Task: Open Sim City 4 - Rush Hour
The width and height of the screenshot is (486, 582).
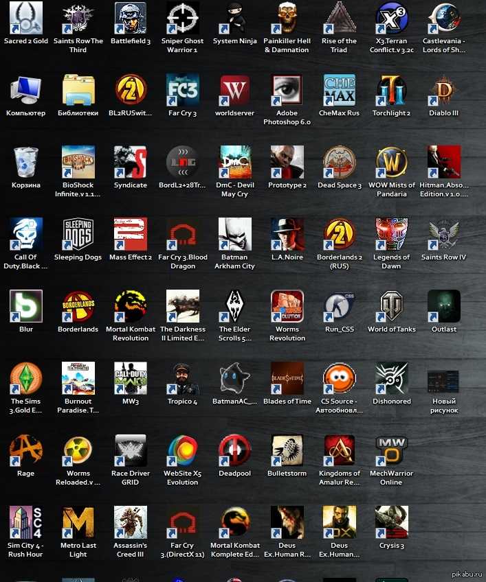Action: (x=26, y=522)
